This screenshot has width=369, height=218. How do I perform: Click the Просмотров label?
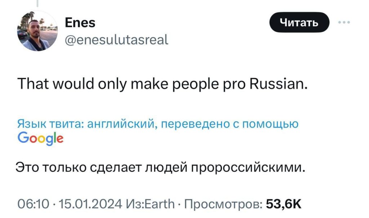tap(223, 204)
